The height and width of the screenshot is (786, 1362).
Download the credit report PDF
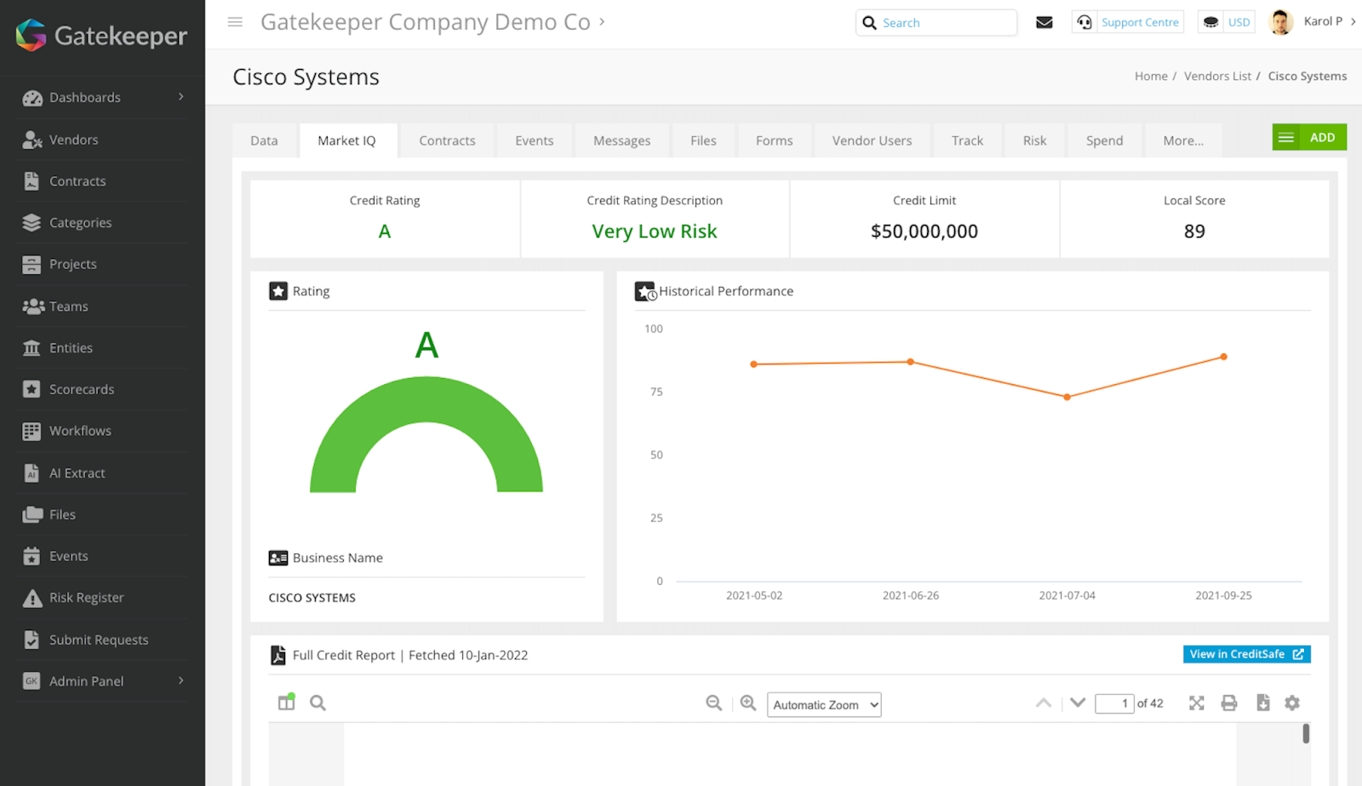click(x=1263, y=703)
